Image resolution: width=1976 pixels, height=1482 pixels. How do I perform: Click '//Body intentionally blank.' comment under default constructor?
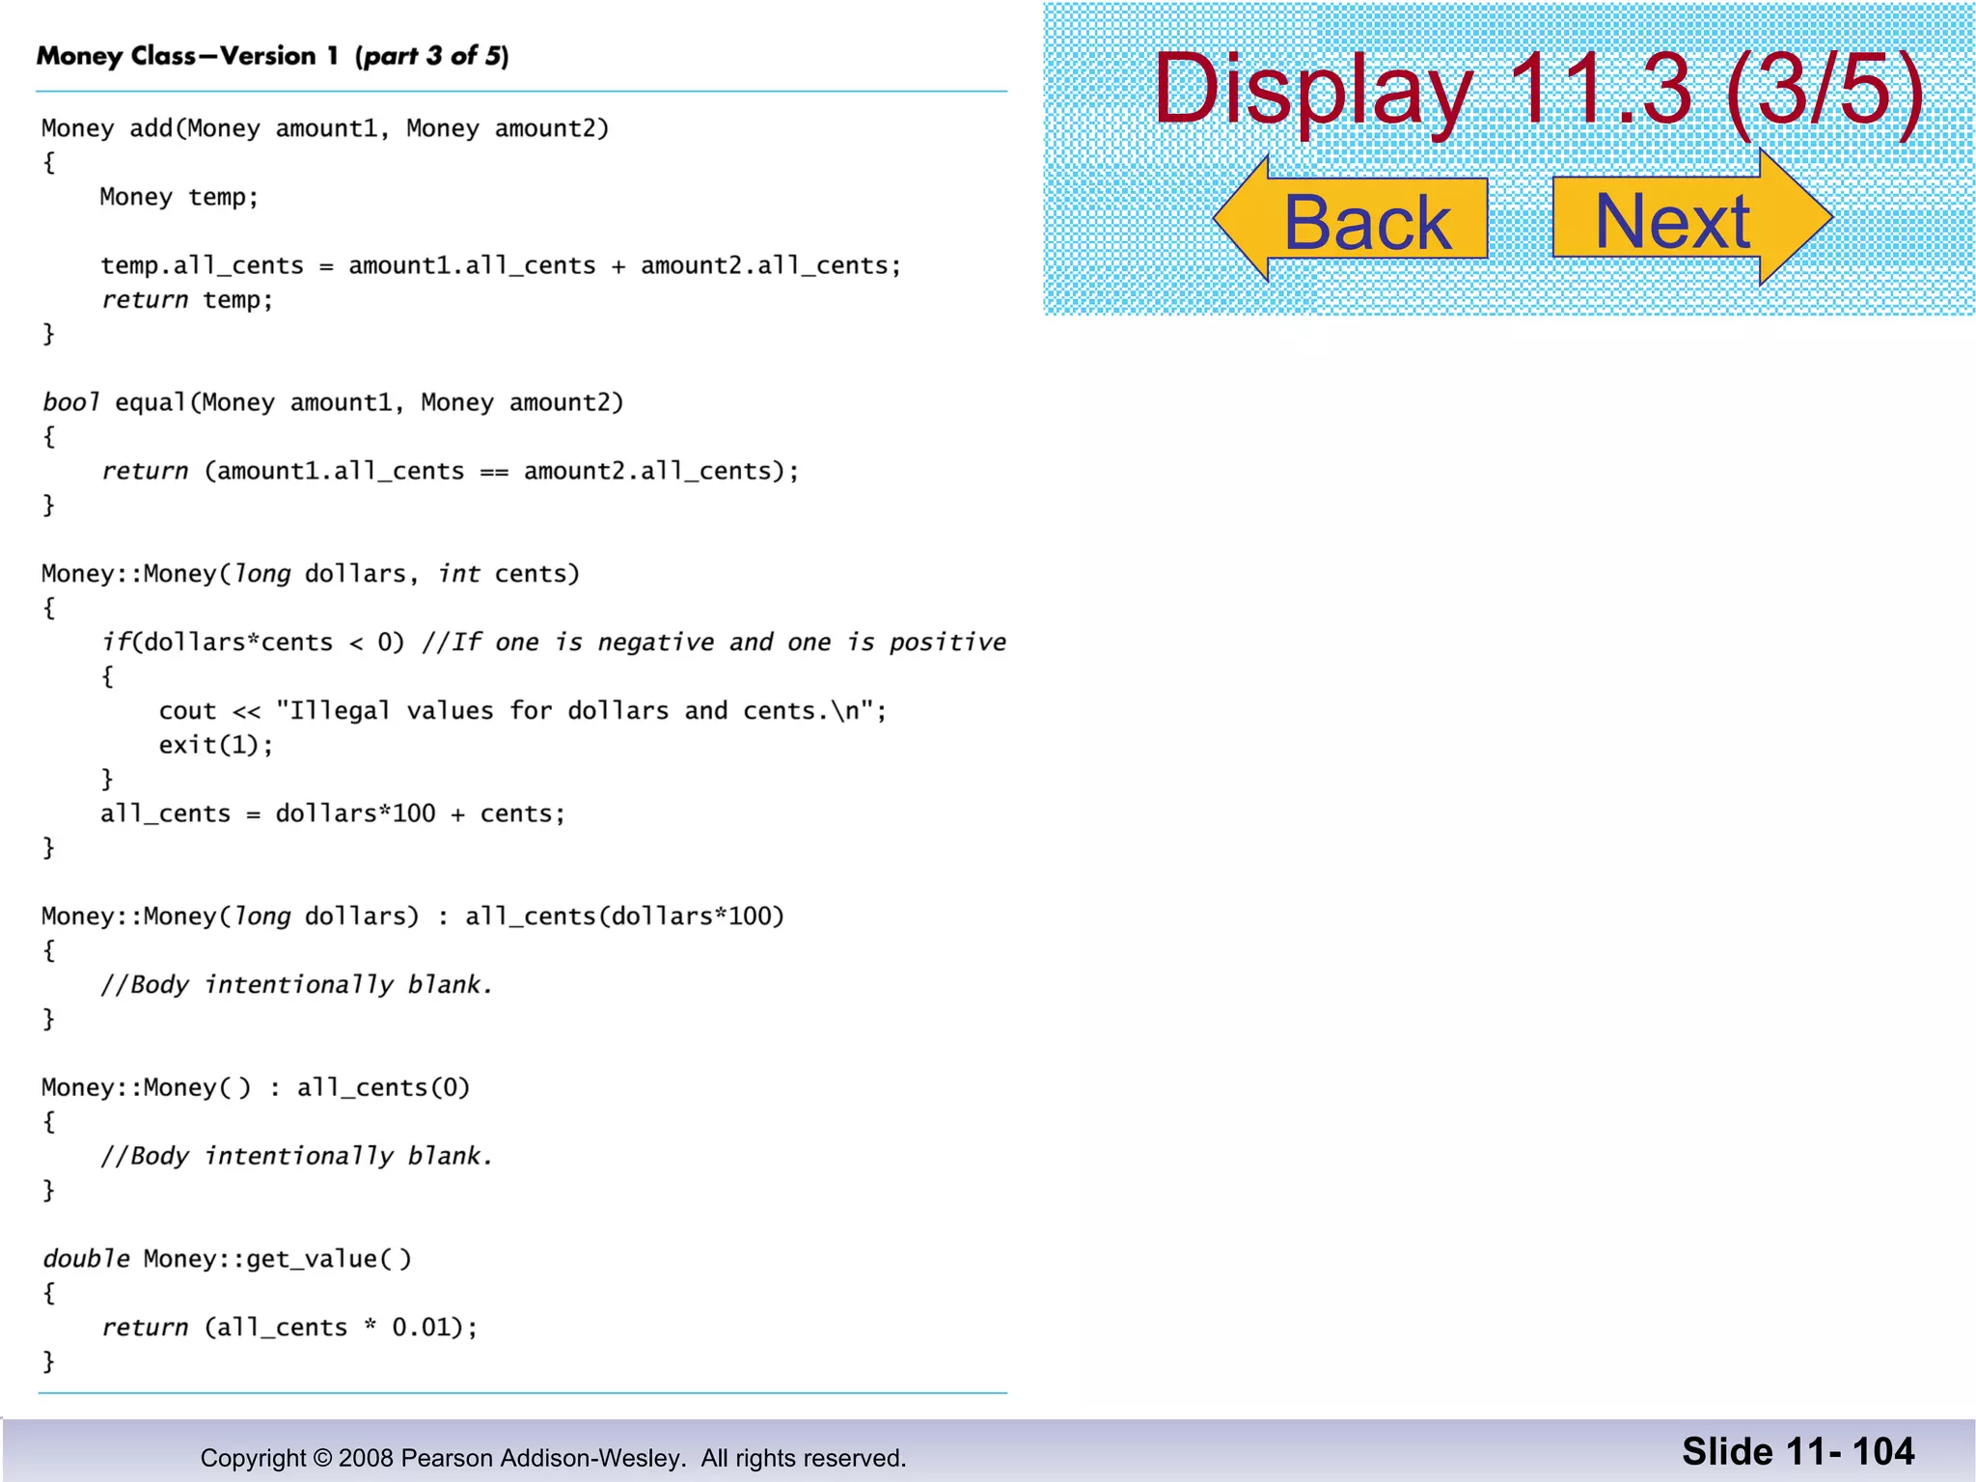click(x=297, y=1156)
